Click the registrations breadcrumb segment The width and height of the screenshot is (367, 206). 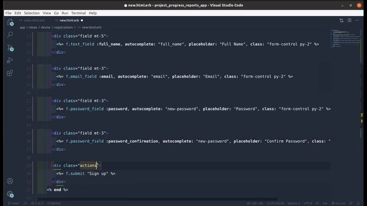coord(64,27)
